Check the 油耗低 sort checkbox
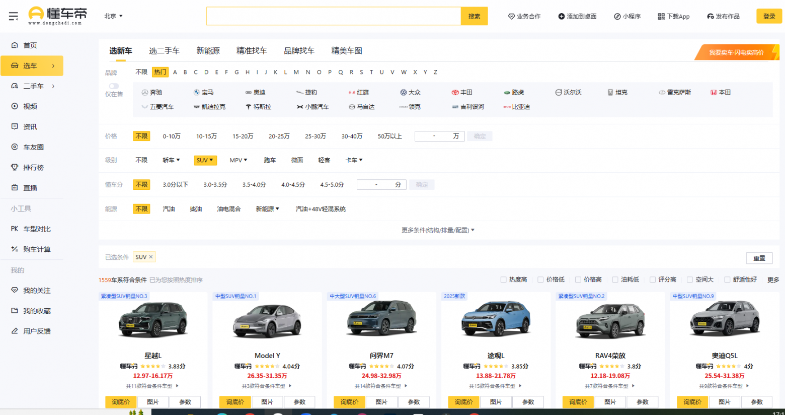The width and height of the screenshot is (785, 415). (615, 280)
